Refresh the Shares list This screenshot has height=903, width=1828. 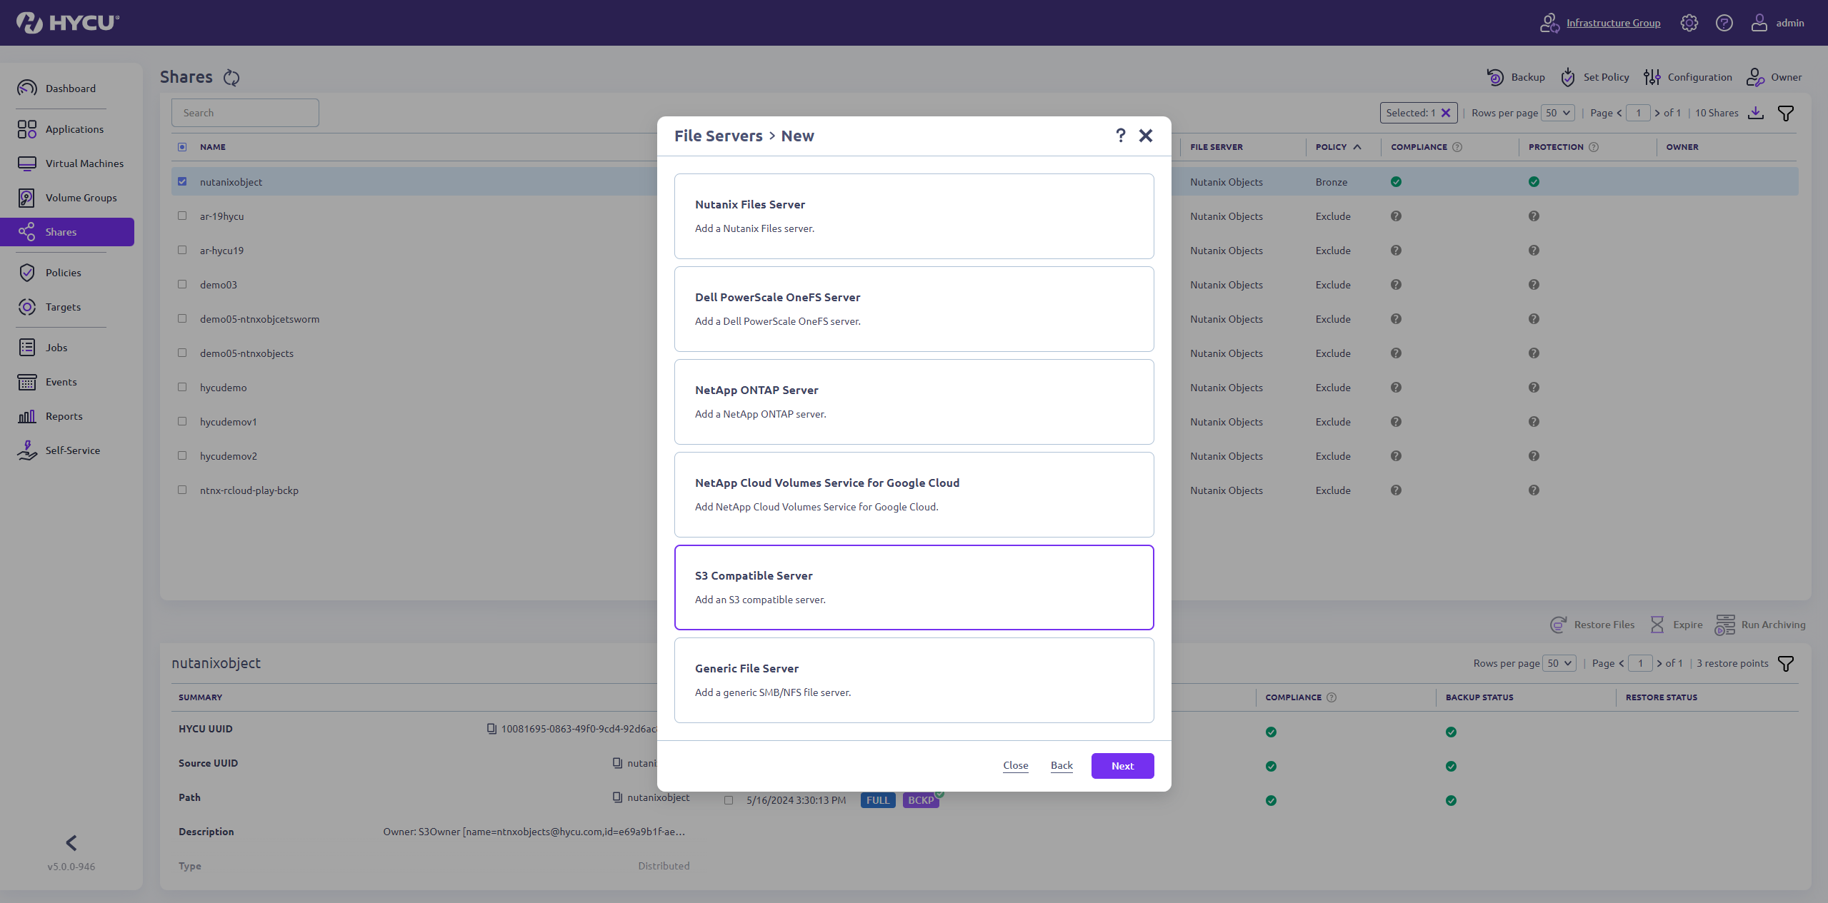(231, 77)
